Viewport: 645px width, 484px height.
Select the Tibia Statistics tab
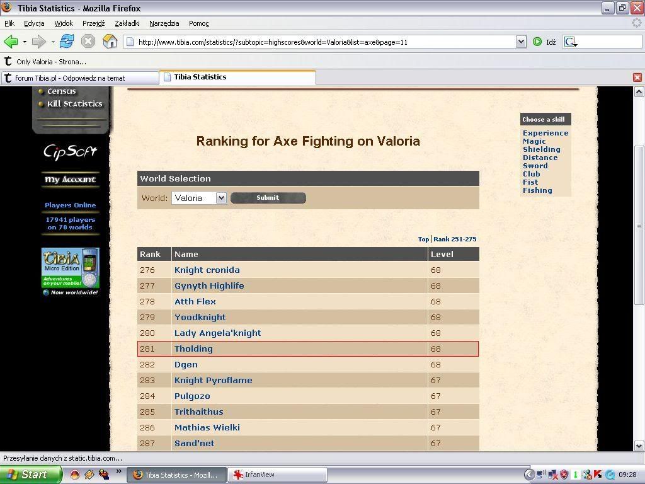tap(237, 77)
